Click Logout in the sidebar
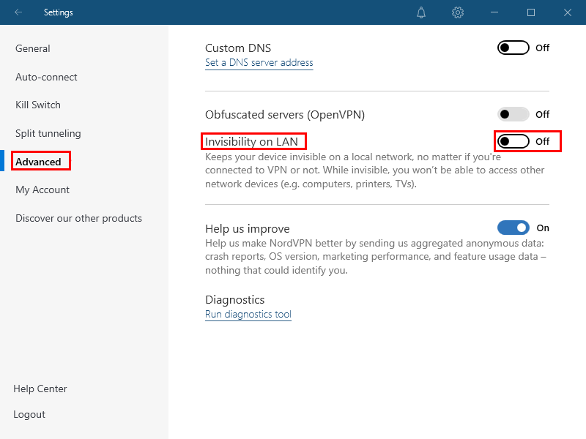The height and width of the screenshot is (439, 586). click(x=29, y=414)
